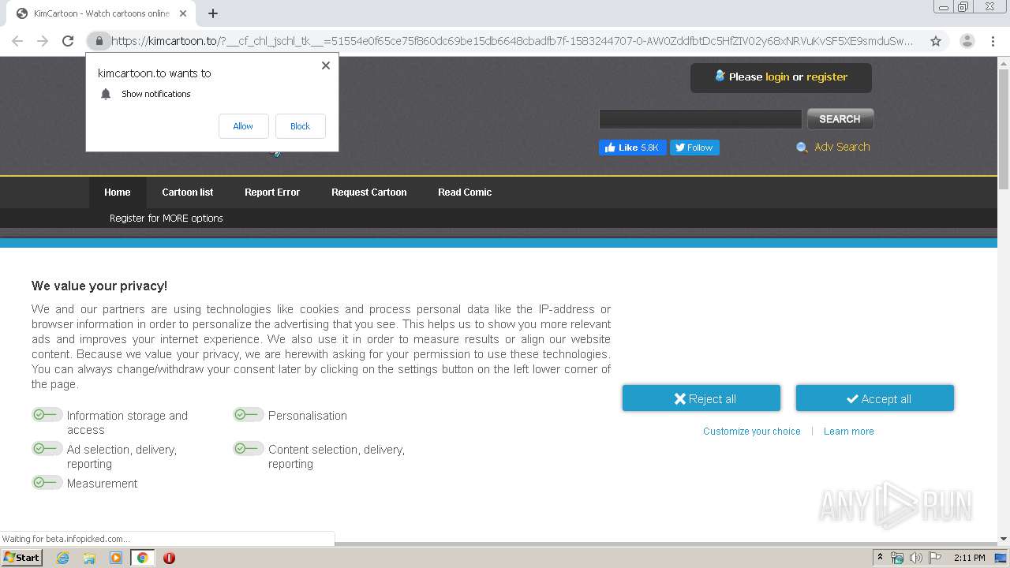1010x568 pixels.
Task: Show hidden system tray icons
Action: point(880,558)
